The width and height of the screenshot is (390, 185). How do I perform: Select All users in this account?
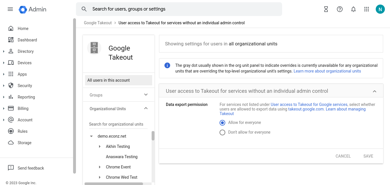tap(118, 80)
